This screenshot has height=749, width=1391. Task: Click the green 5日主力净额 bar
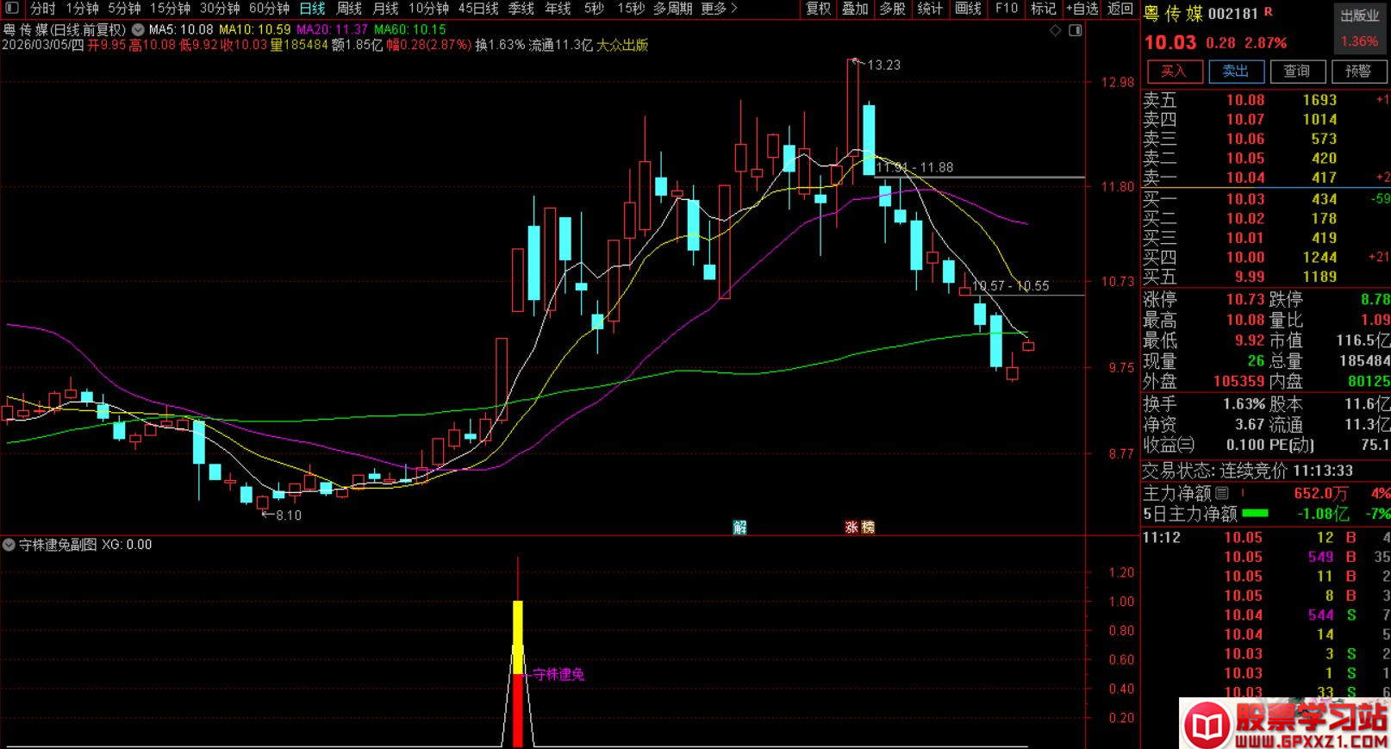click(1255, 514)
